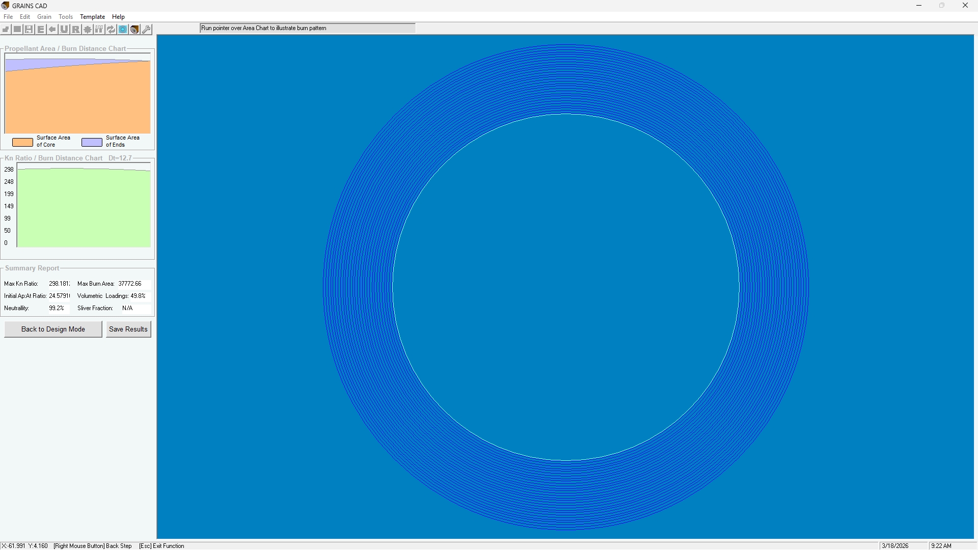The width and height of the screenshot is (978, 550).
Task: Click the 3D grain view icon
Action: 134,30
